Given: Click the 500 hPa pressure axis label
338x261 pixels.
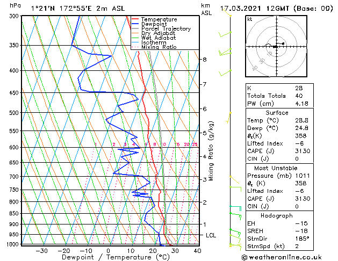Looking at the screenshot, I should click(14, 113).
